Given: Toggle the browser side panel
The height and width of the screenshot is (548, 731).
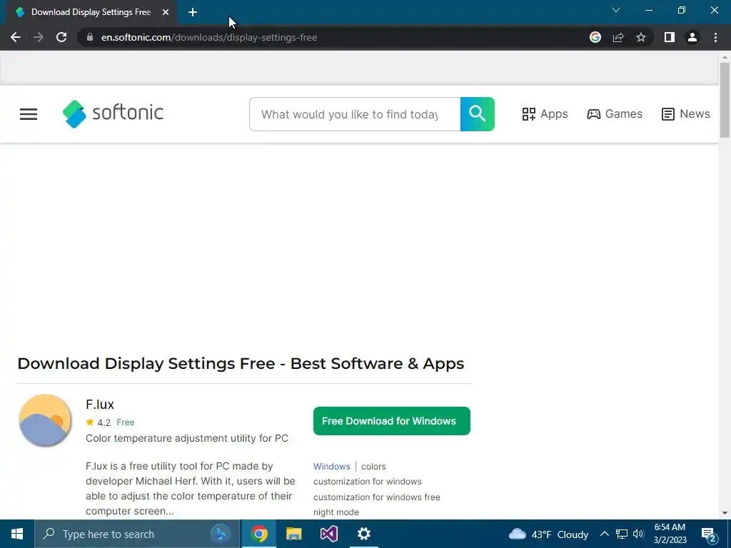Looking at the screenshot, I should coord(670,37).
